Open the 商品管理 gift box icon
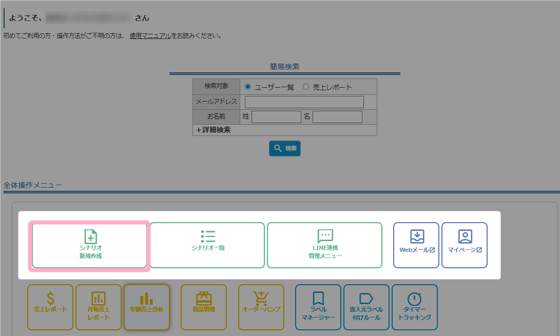 point(204,298)
